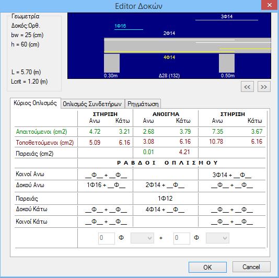Select the 2Φ14 Δοκού Άνω span cell

pyautogui.click(x=165, y=186)
